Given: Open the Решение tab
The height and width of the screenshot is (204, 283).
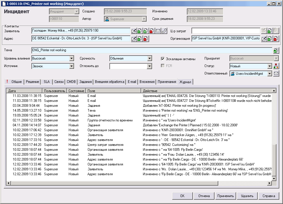Looking at the screenshot, I should (x=33, y=82).
